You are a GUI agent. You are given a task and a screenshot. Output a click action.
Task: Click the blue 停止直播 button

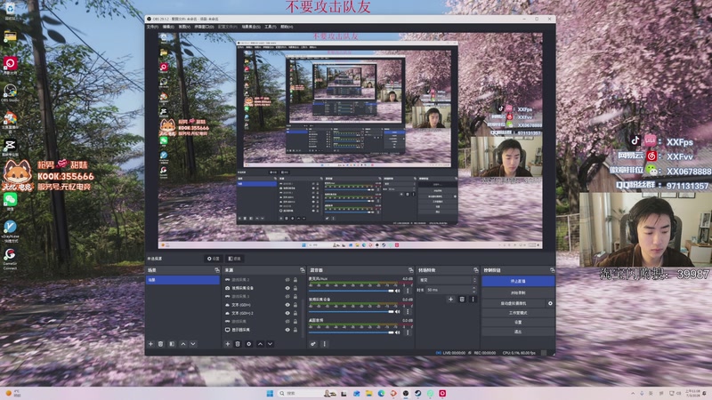coord(518,281)
